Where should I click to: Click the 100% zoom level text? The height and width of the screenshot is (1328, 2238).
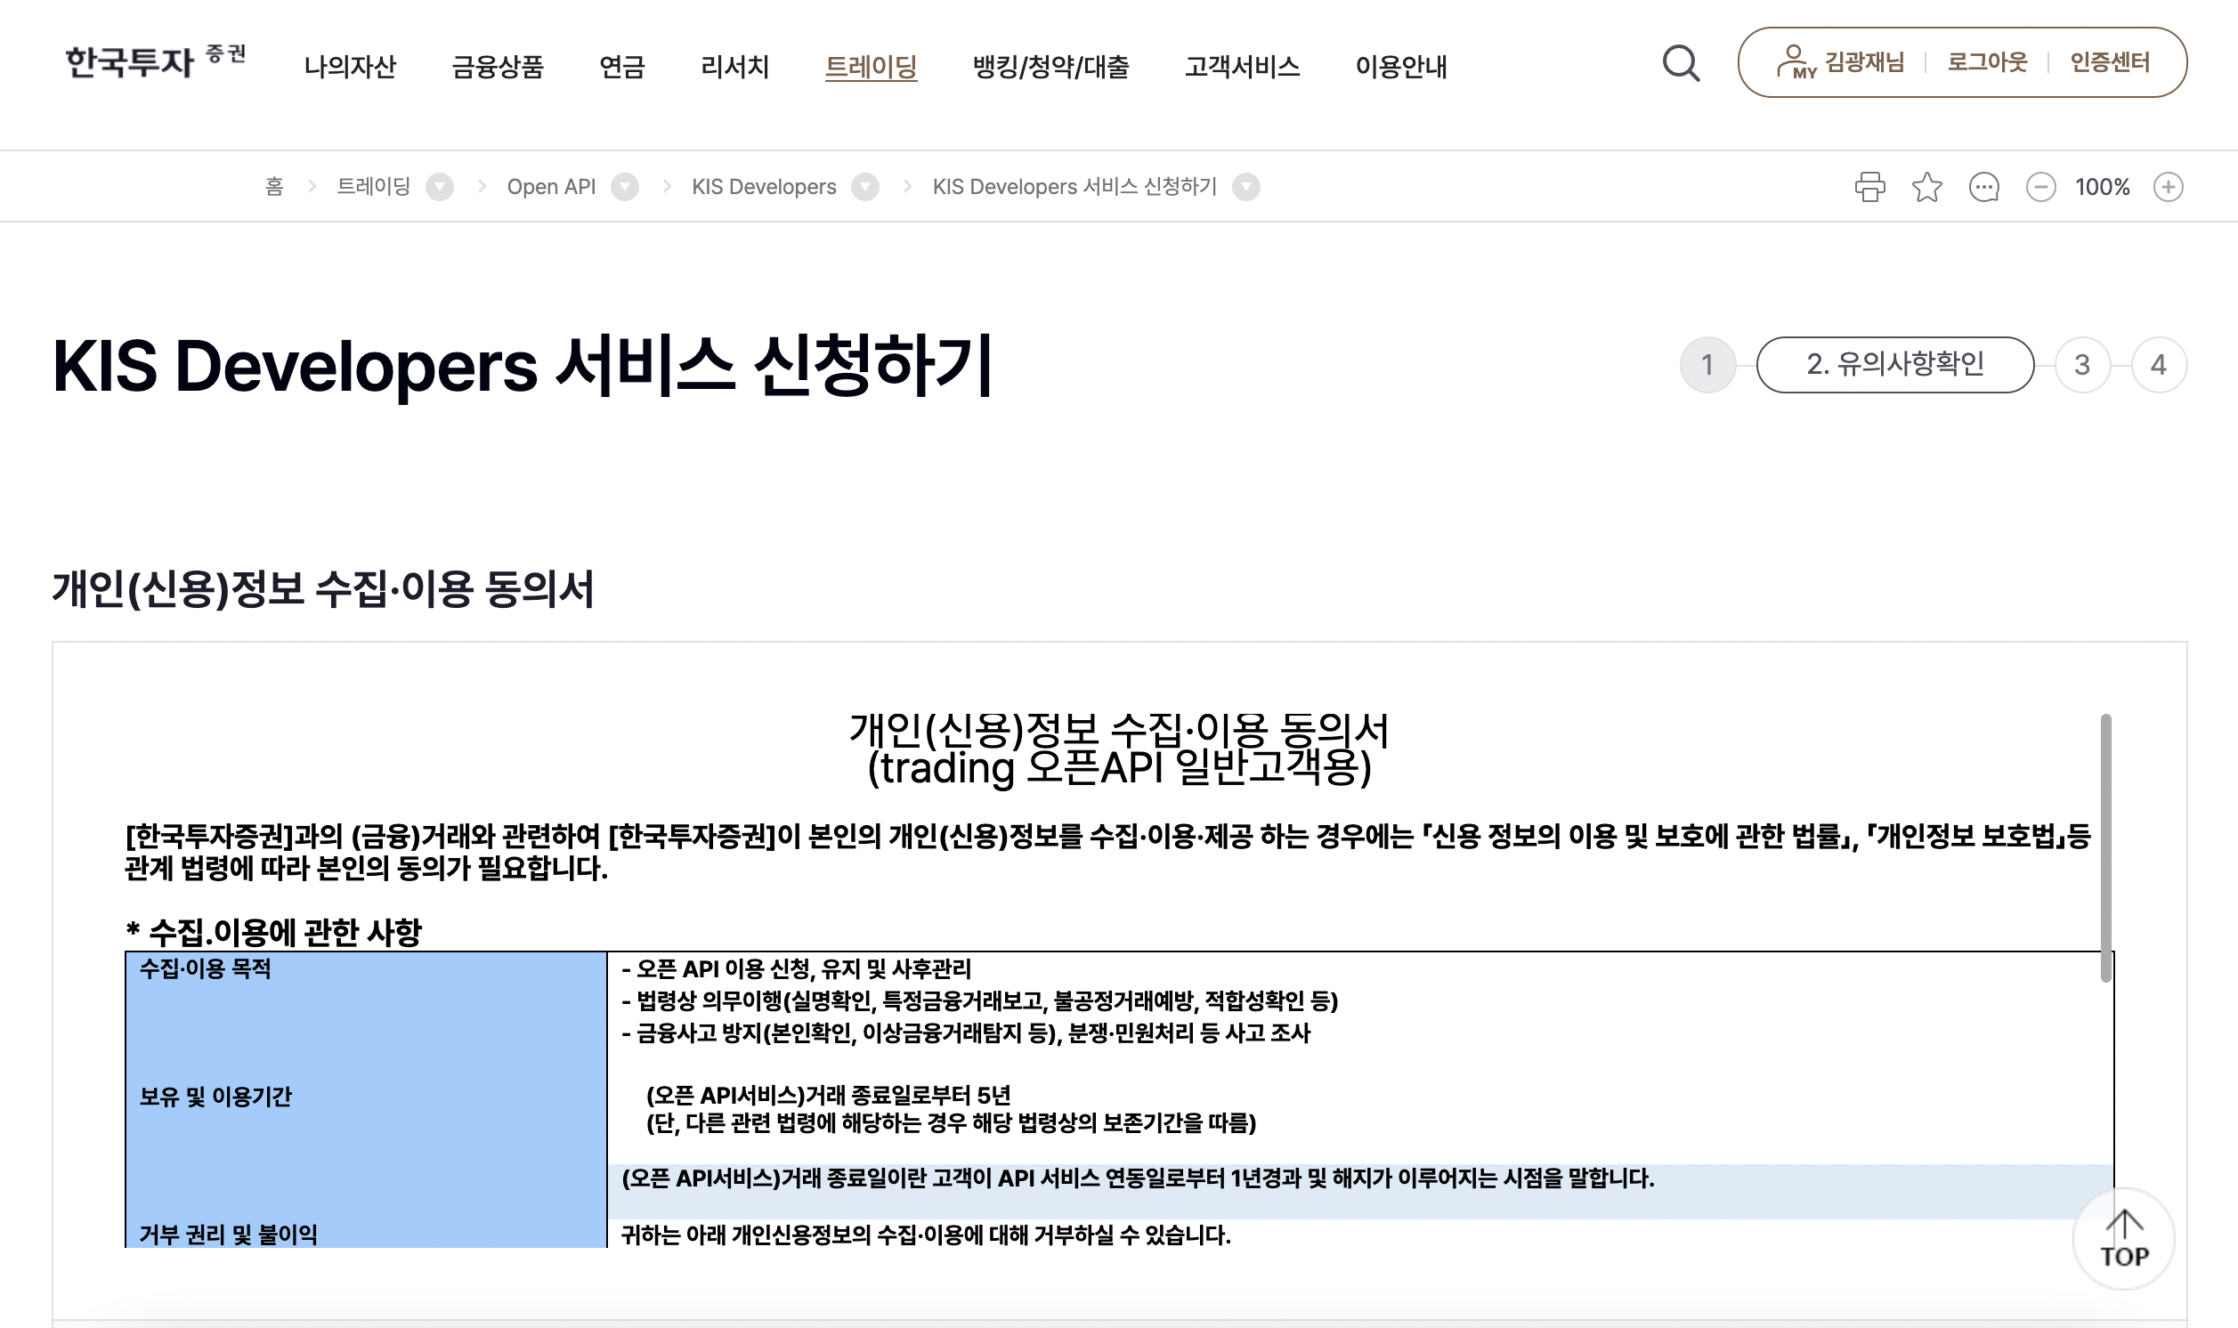point(2102,187)
